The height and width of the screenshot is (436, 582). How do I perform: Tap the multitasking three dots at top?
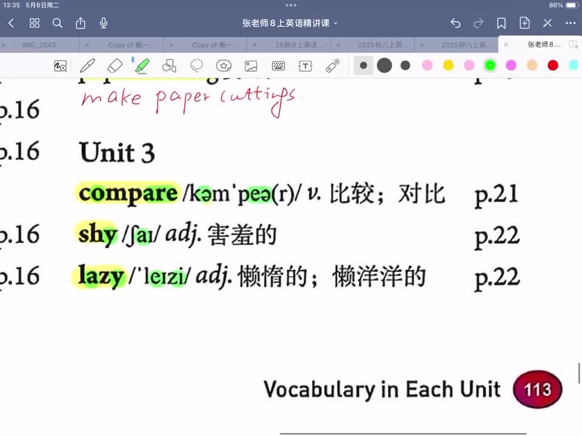tap(291, 5)
